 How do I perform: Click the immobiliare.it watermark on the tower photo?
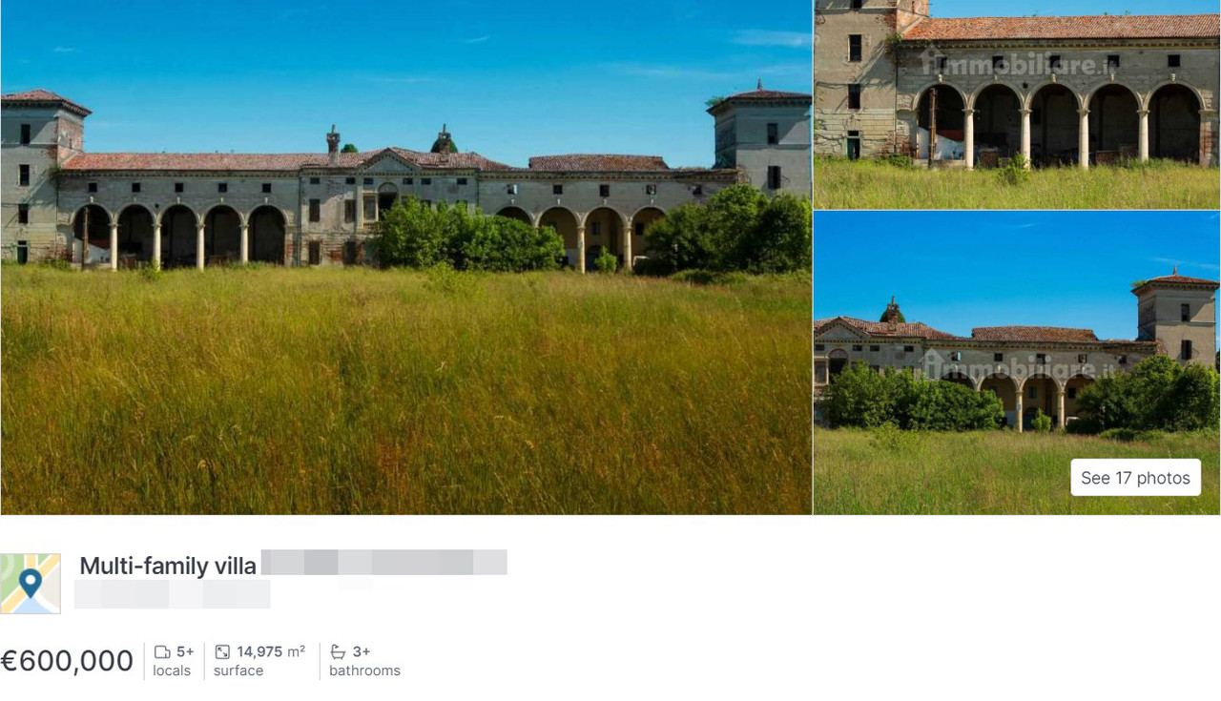(x=1017, y=367)
